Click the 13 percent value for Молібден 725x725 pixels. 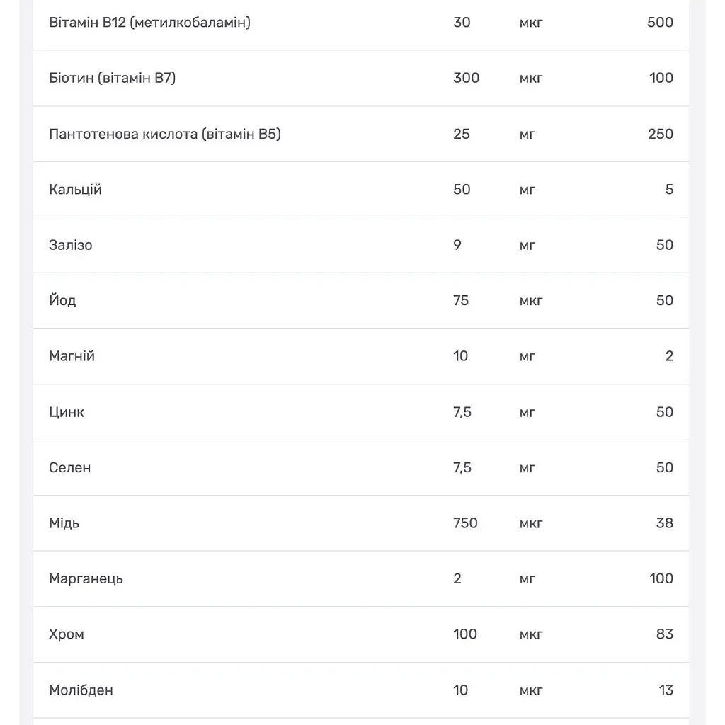tap(666, 690)
